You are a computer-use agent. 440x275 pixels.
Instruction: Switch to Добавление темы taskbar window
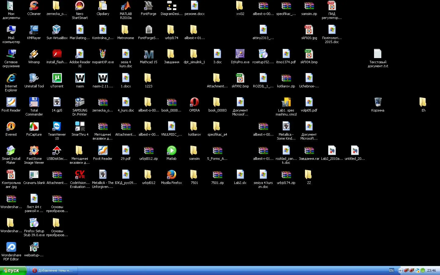point(53,270)
